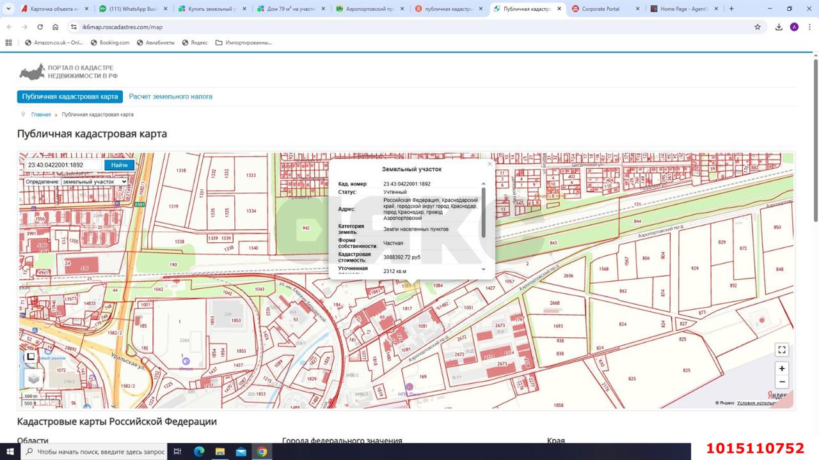Close the Земельный участок info popup
This screenshot has width=819, height=460.
pos(489,164)
